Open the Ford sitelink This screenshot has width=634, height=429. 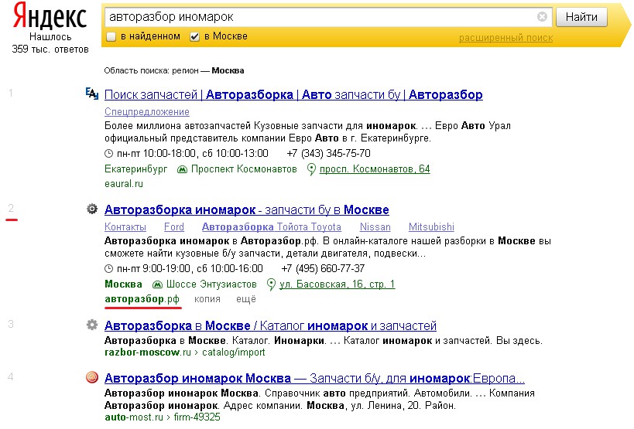174,227
